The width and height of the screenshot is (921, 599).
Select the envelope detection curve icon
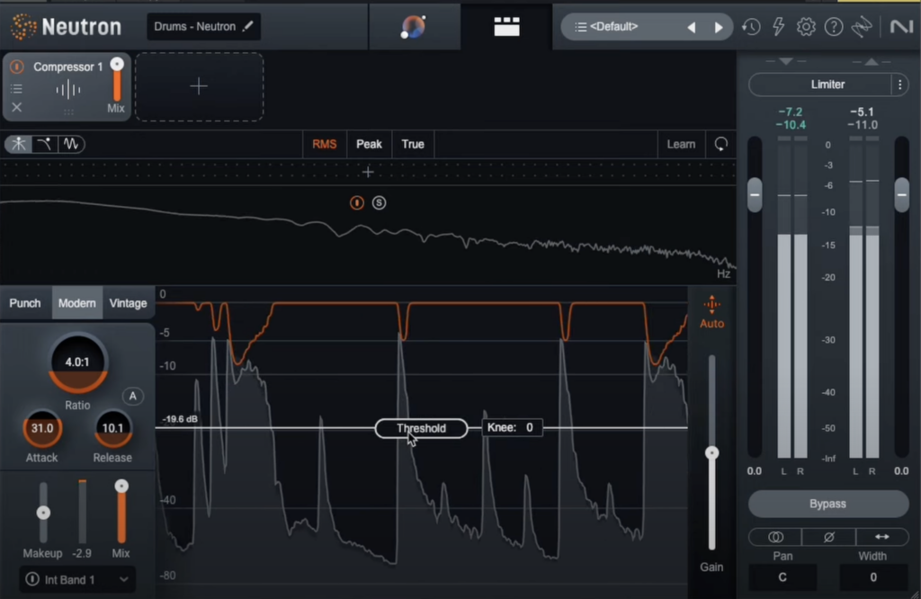click(x=43, y=144)
